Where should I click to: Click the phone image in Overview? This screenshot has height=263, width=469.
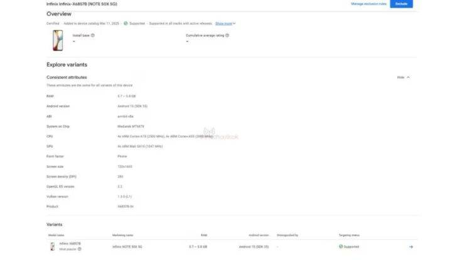(57, 40)
